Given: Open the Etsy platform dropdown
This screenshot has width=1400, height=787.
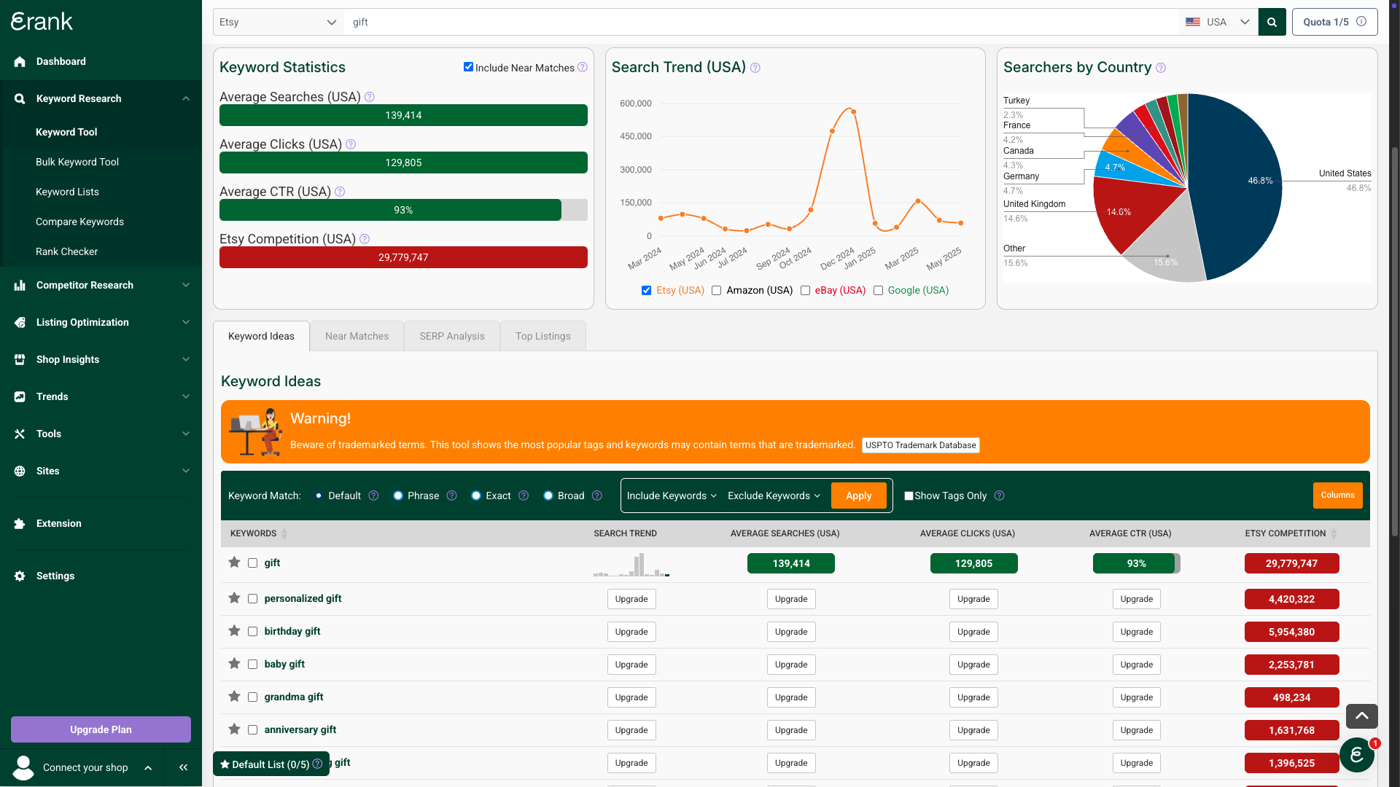Looking at the screenshot, I should (x=278, y=22).
